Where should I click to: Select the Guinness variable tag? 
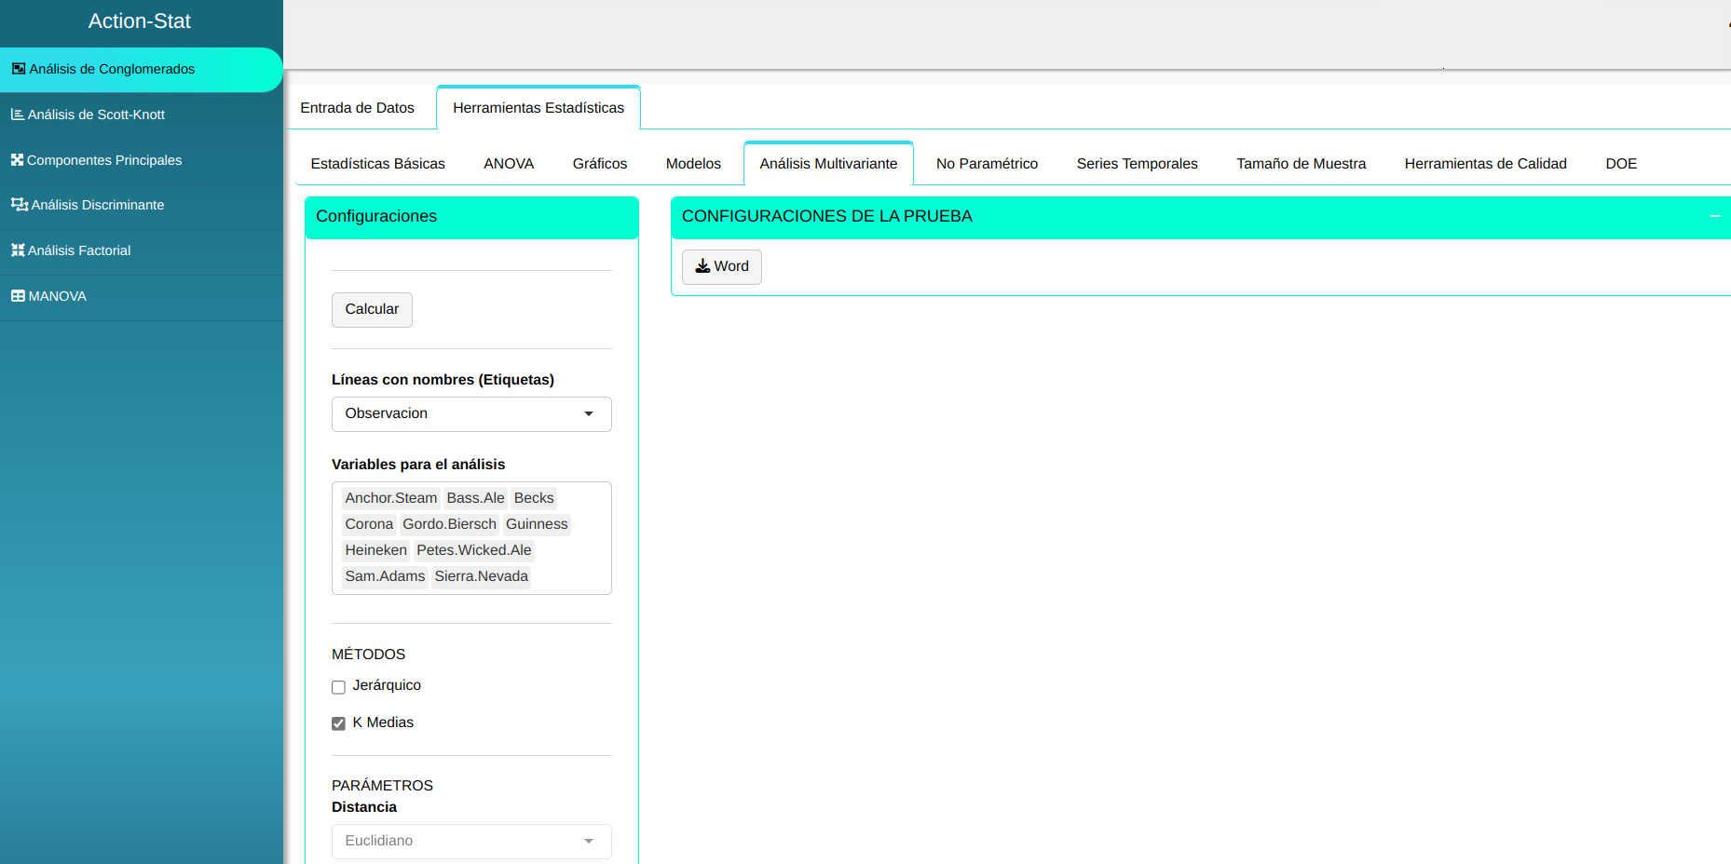537,524
